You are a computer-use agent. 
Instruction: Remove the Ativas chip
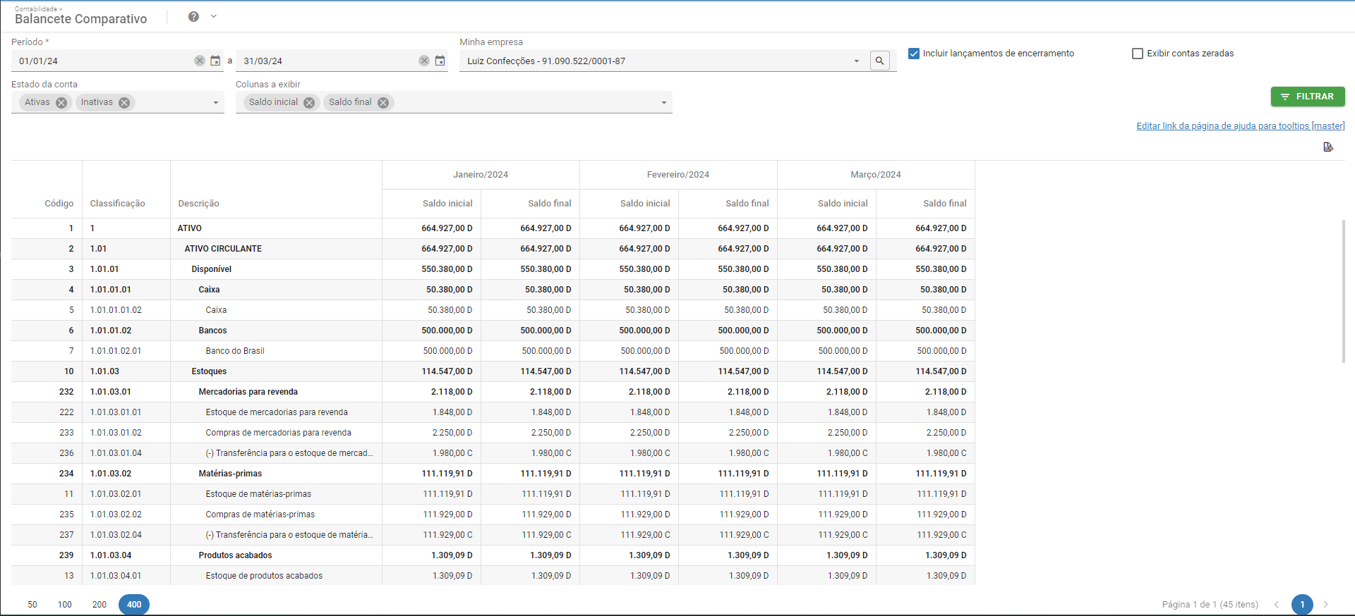coord(61,103)
